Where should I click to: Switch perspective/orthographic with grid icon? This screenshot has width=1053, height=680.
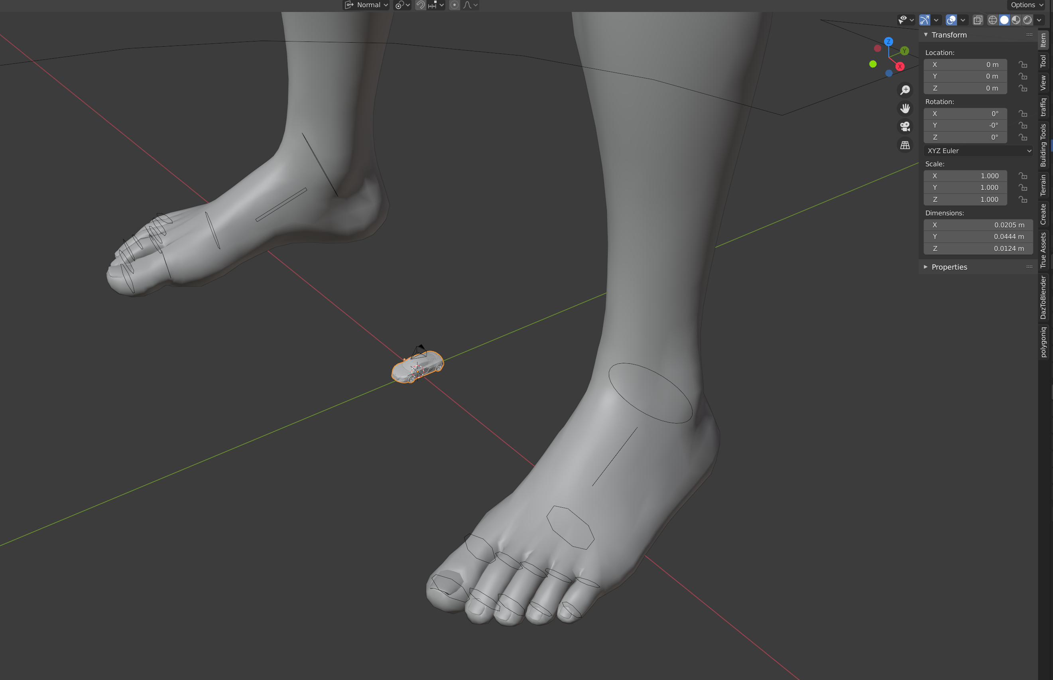point(905,145)
